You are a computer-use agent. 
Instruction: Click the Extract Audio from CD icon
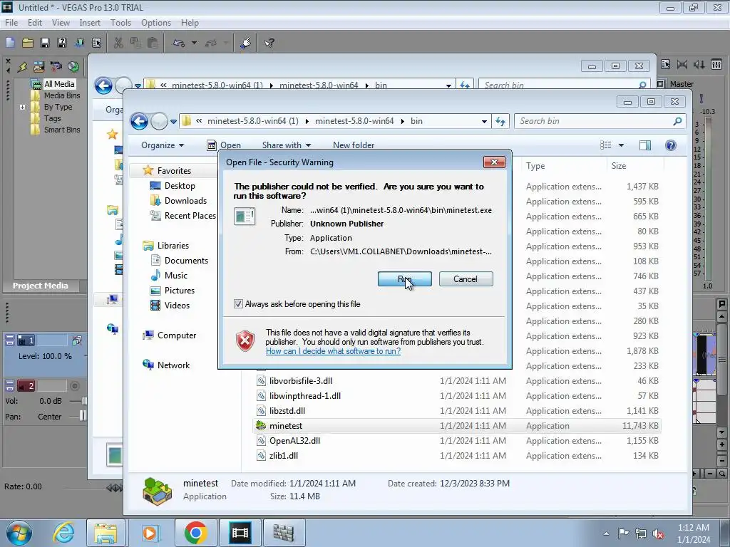point(73,67)
